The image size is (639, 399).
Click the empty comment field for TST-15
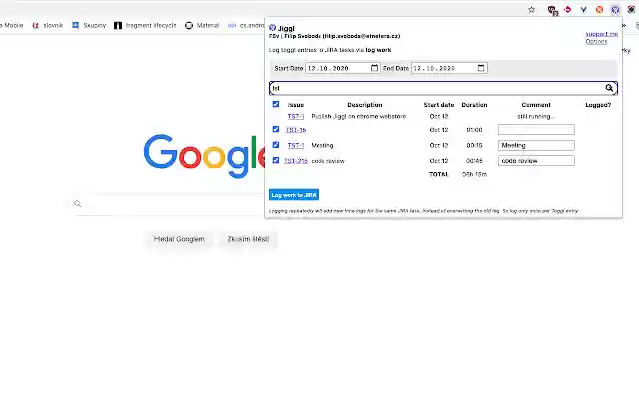(x=536, y=130)
